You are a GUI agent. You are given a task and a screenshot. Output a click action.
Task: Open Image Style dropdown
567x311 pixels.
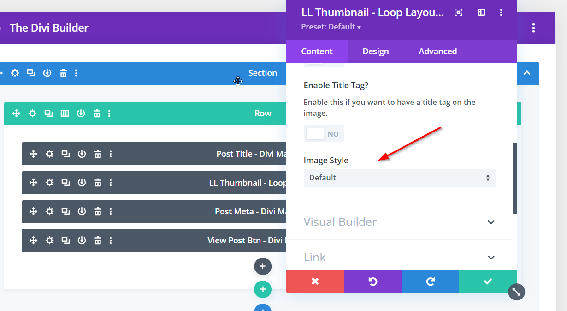tap(400, 178)
